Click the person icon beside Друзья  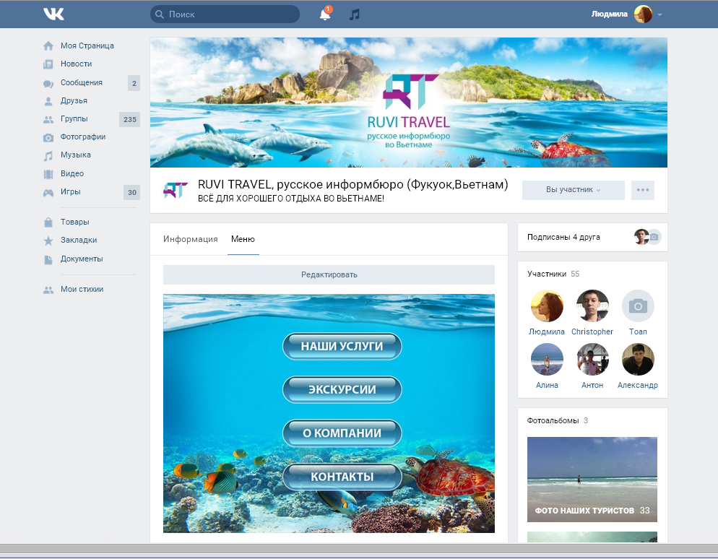point(48,100)
